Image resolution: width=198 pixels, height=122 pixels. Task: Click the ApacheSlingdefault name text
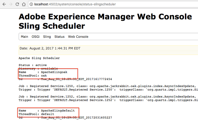(x=58, y=111)
